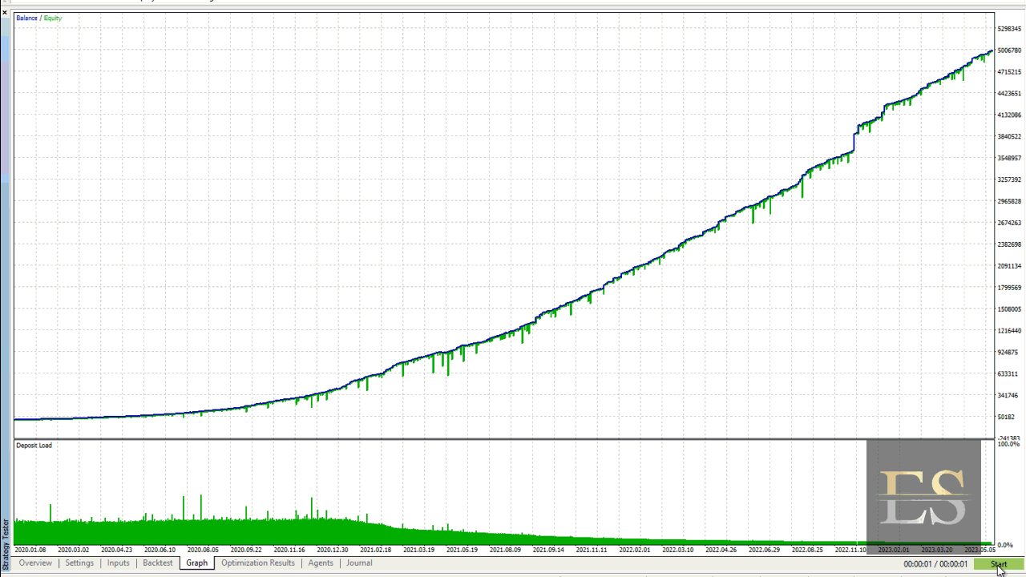The width and height of the screenshot is (1026, 577).
Task: Click the 5006780 balance axis value
Action: click(1009, 50)
